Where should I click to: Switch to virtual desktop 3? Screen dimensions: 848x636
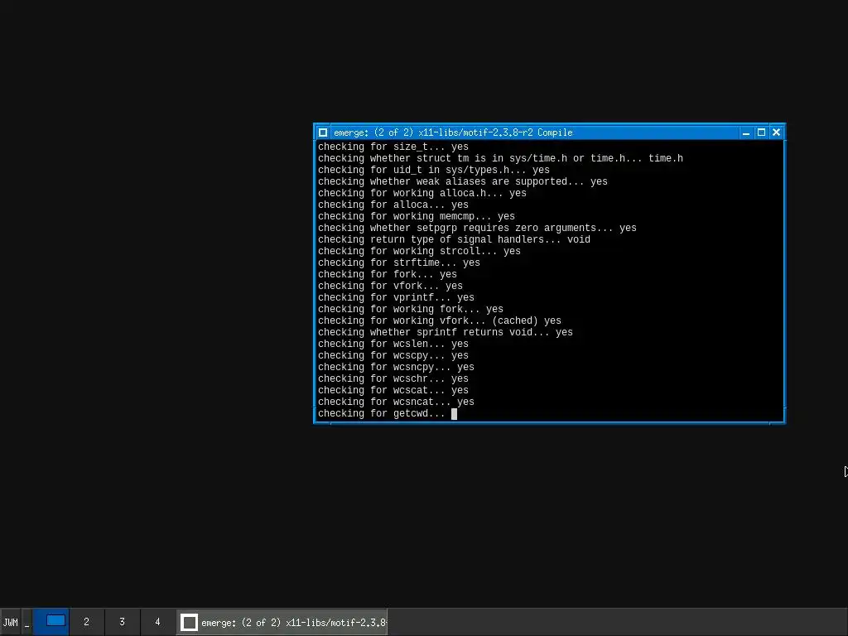tap(123, 622)
